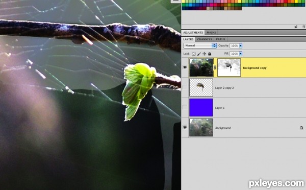Click the Fill value field

(x=235, y=54)
